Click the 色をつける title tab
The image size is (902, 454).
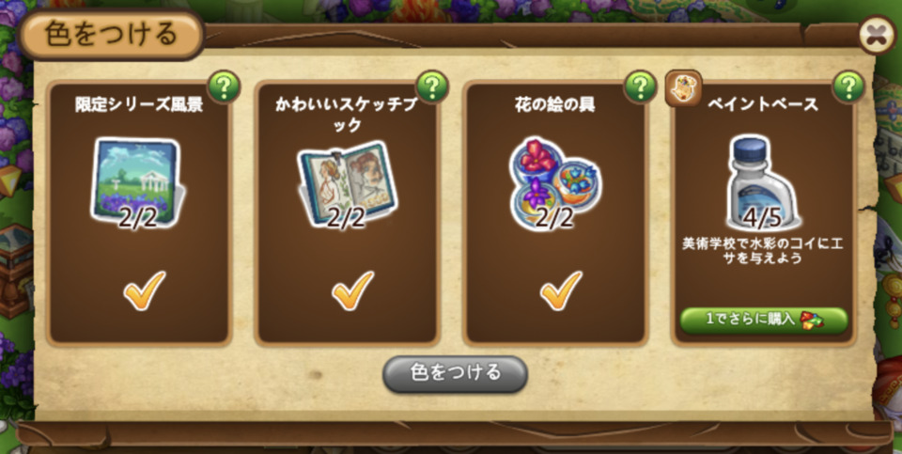111,35
